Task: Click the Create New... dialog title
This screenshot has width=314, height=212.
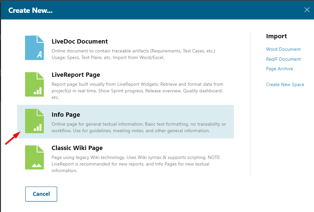Action: point(30,11)
